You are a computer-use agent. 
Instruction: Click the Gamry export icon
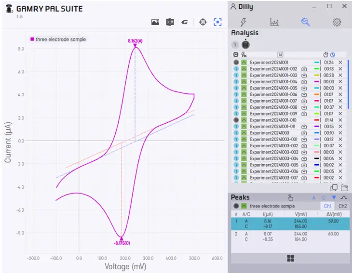point(184,22)
